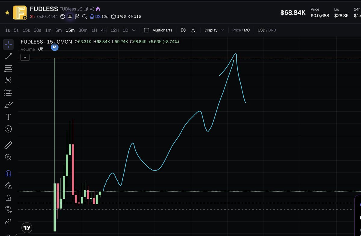Switch chart to Price mode
Screen dimensions: 361x236
point(236,30)
